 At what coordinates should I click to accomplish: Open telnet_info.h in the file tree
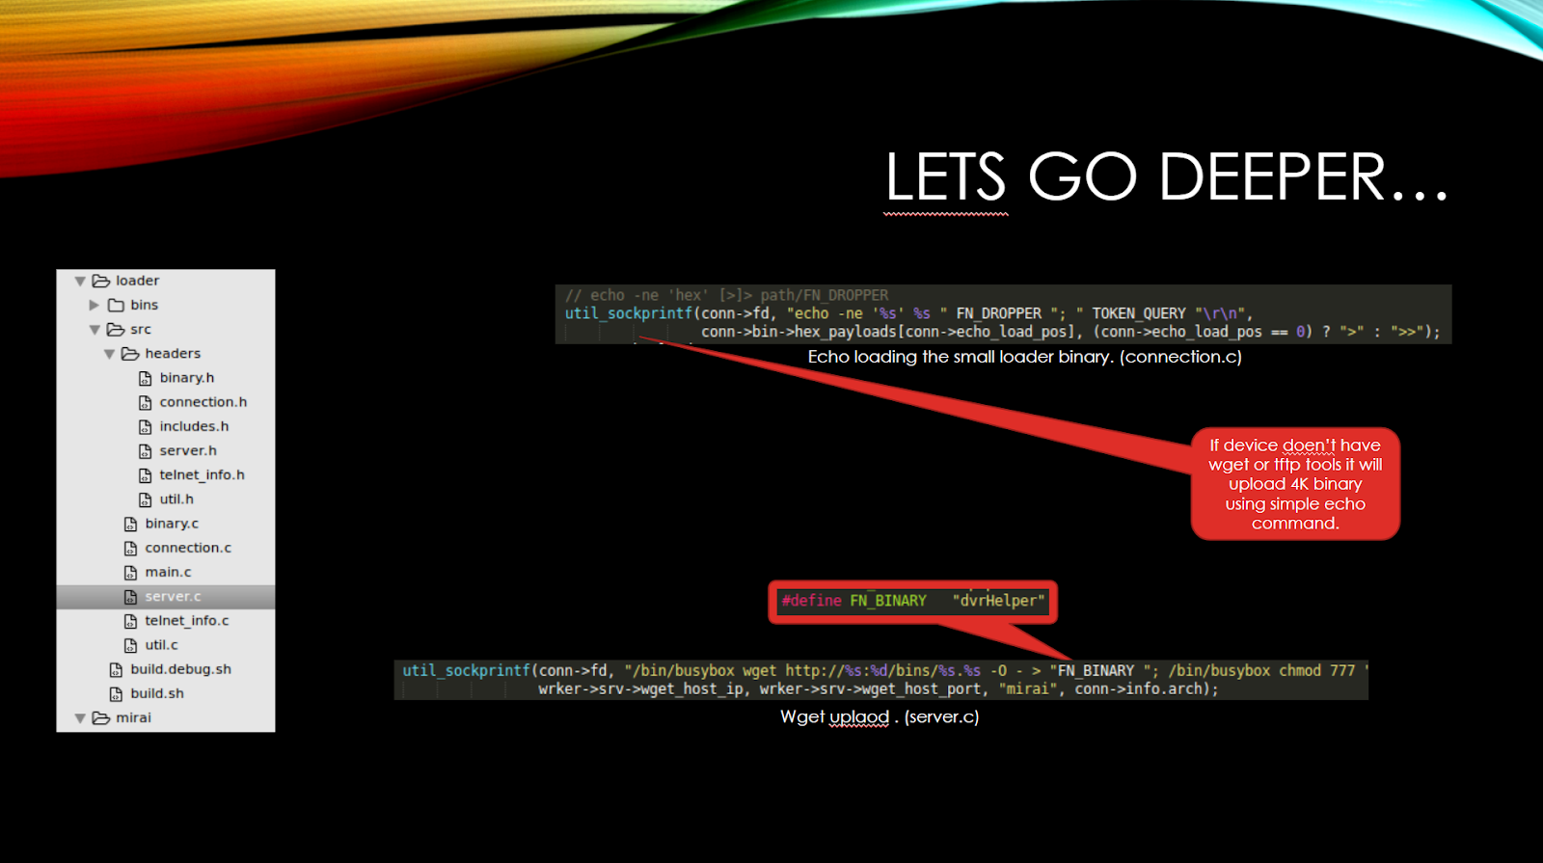tap(203, 475)
